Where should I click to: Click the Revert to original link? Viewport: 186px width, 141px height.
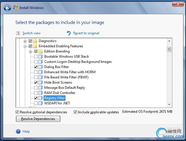[x=86, y=33]
